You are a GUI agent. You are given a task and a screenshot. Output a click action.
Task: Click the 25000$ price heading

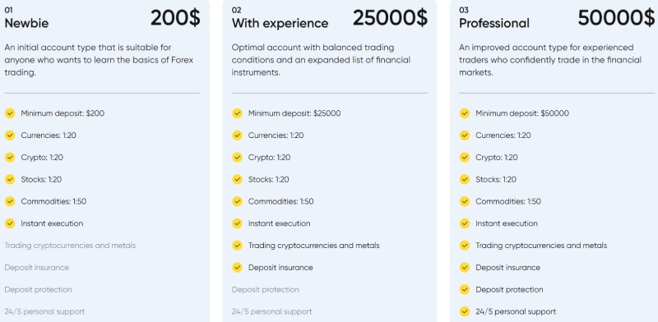[390, 18]
